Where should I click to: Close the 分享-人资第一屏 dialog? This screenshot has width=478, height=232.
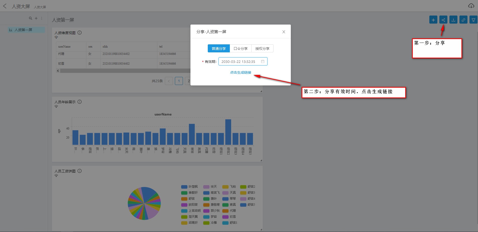(284, 32)
